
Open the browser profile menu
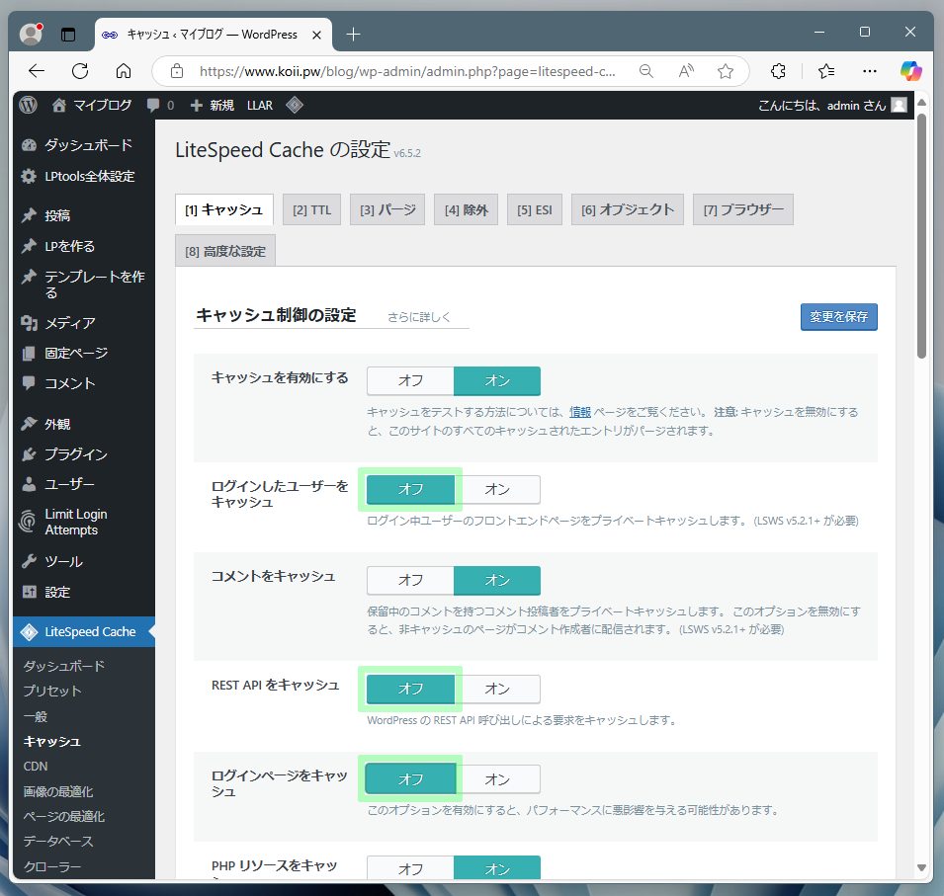tap(31, 34)
